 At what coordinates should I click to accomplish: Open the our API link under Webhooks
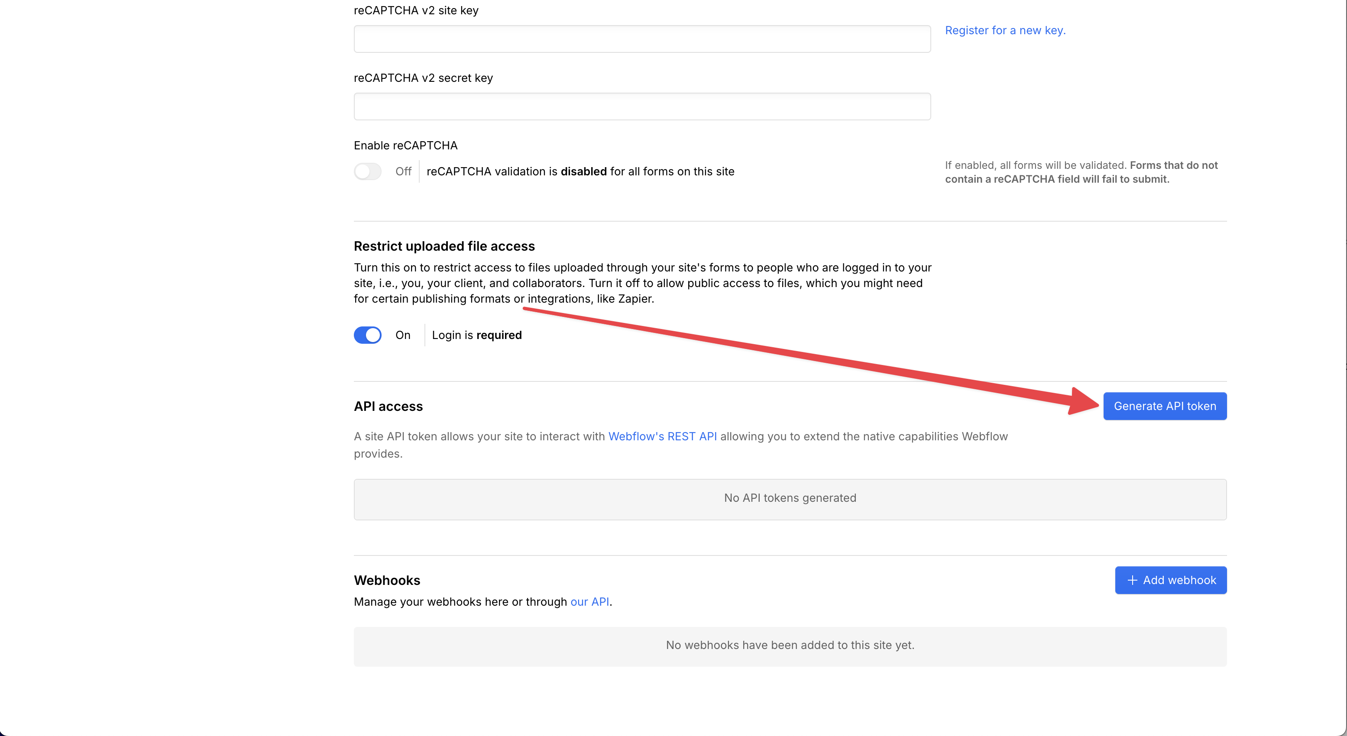[590, 602]
